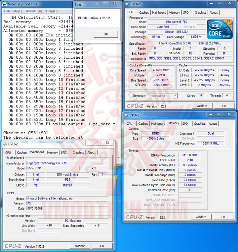Select CPU tab in Mainboard CPU-Z window
This screenshot has width=238, height=252.
click(x=8, y=153)
